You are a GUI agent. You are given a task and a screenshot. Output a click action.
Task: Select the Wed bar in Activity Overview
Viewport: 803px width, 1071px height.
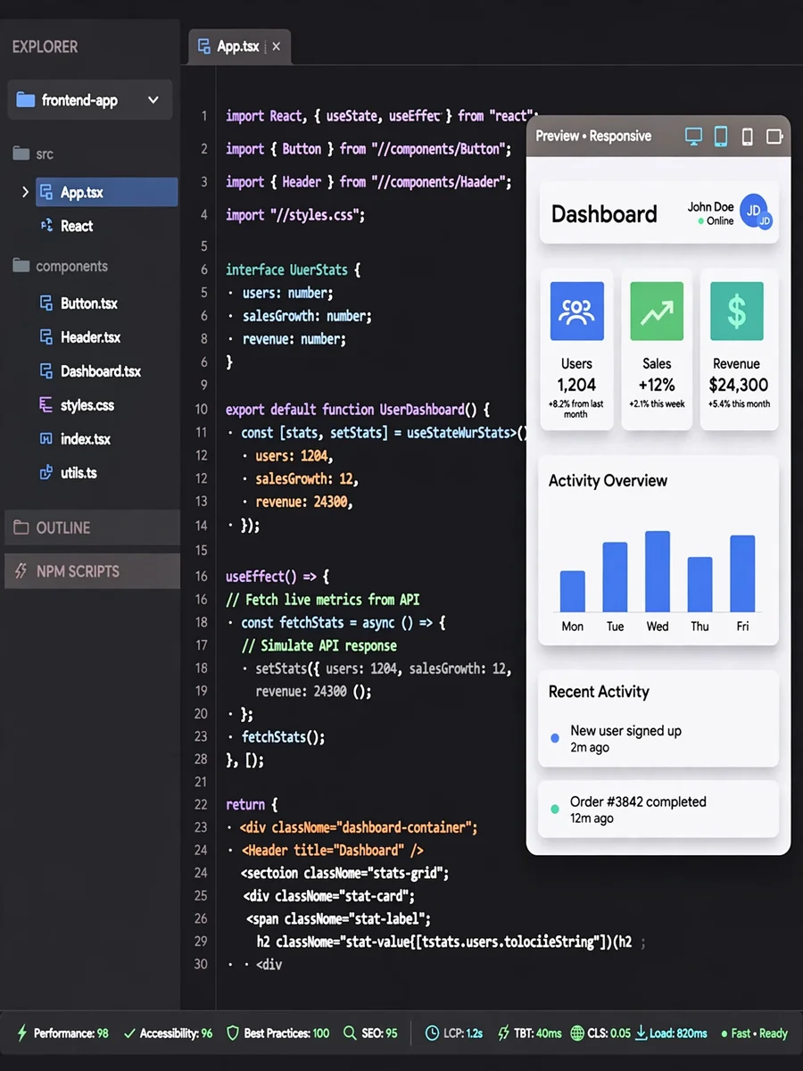pyautogui.click(x=658, y=571)
